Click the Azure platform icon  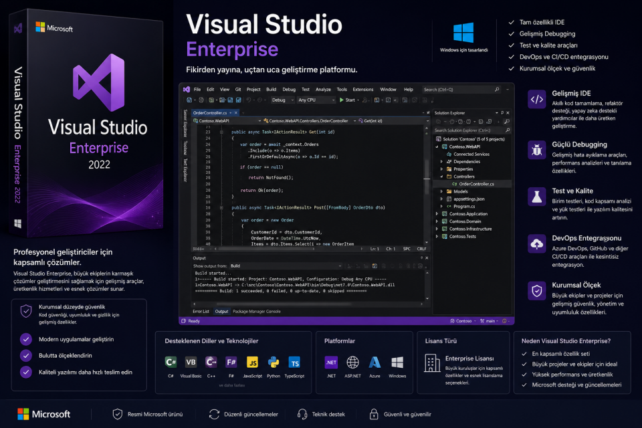pyautogui.click(x=374, y=362)
